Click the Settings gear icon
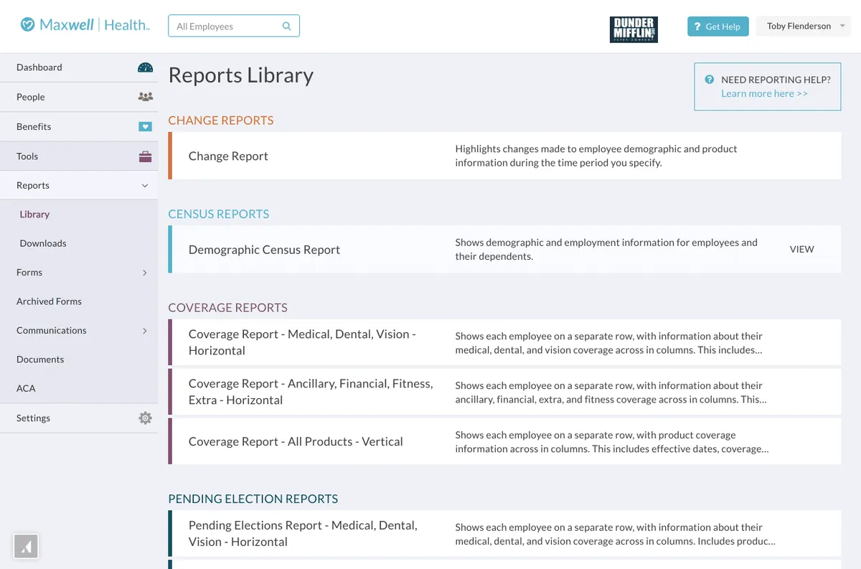 [145, 418]
